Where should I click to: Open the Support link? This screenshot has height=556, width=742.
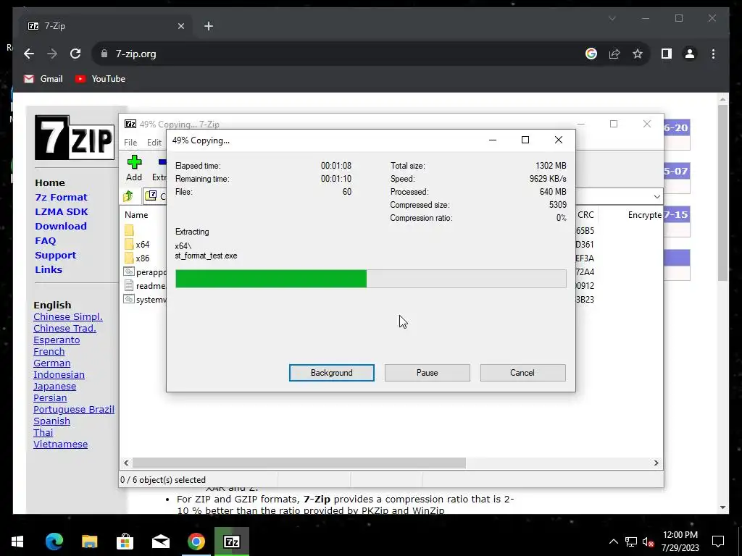(x=55, y=256)
